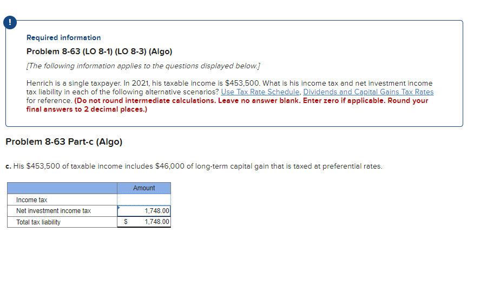Click the Net investment income tax label
The image size is (500, 296).
pos(54,211)
